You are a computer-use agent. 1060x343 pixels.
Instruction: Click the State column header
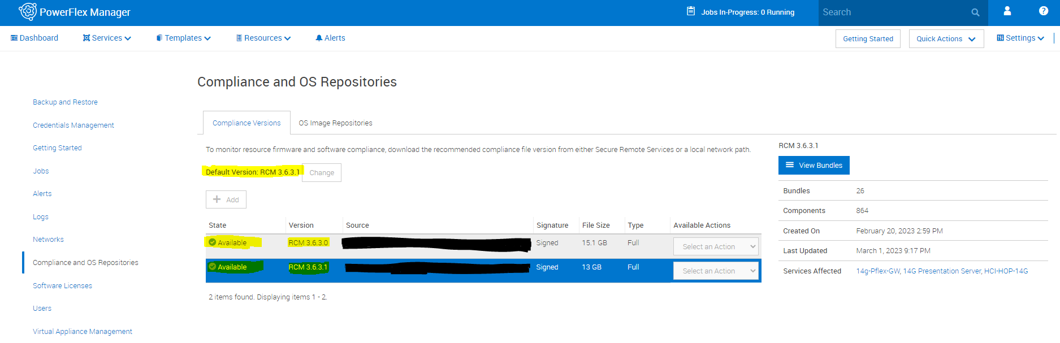coord(218,225)
